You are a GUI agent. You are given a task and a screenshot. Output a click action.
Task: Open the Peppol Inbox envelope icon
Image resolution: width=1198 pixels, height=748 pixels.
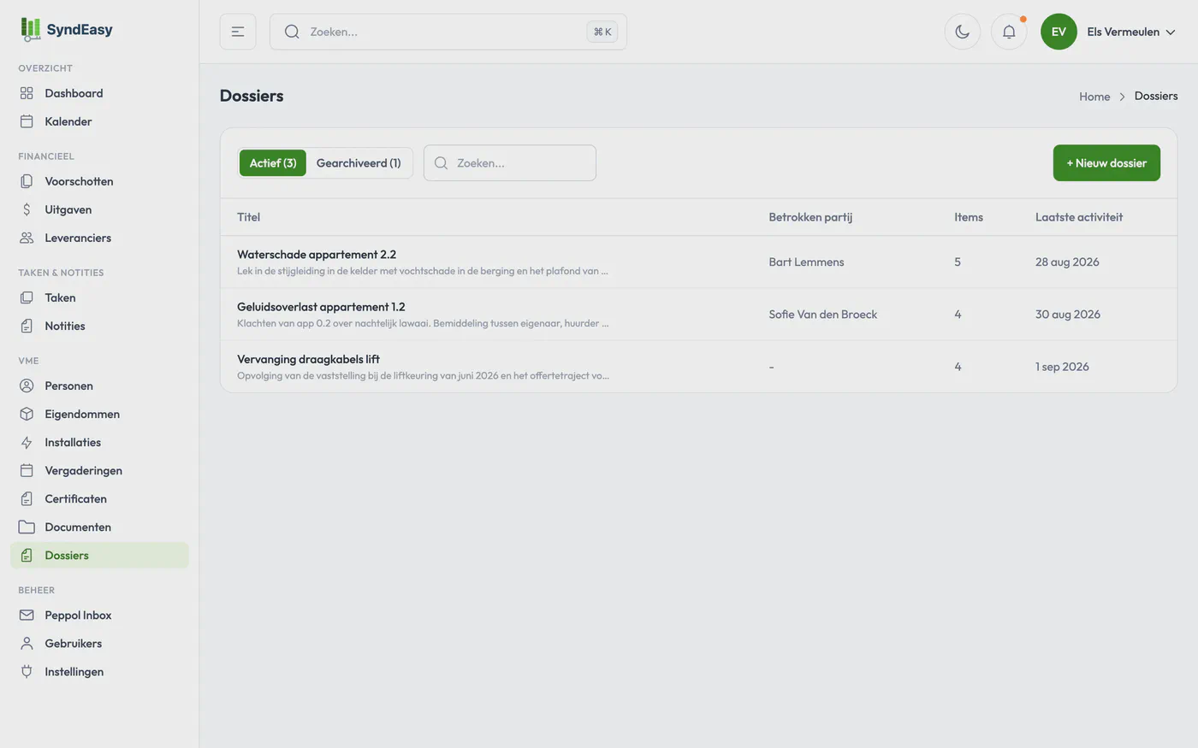(27, 615)
